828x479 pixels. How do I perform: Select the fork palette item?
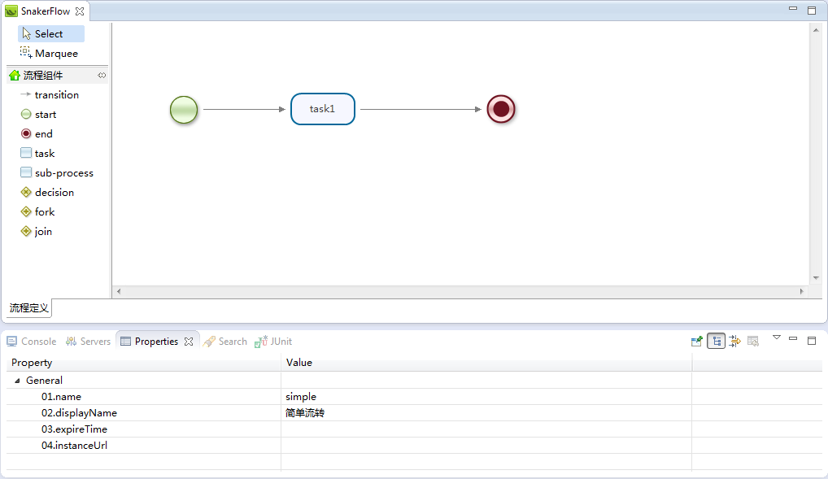[38, 212]
